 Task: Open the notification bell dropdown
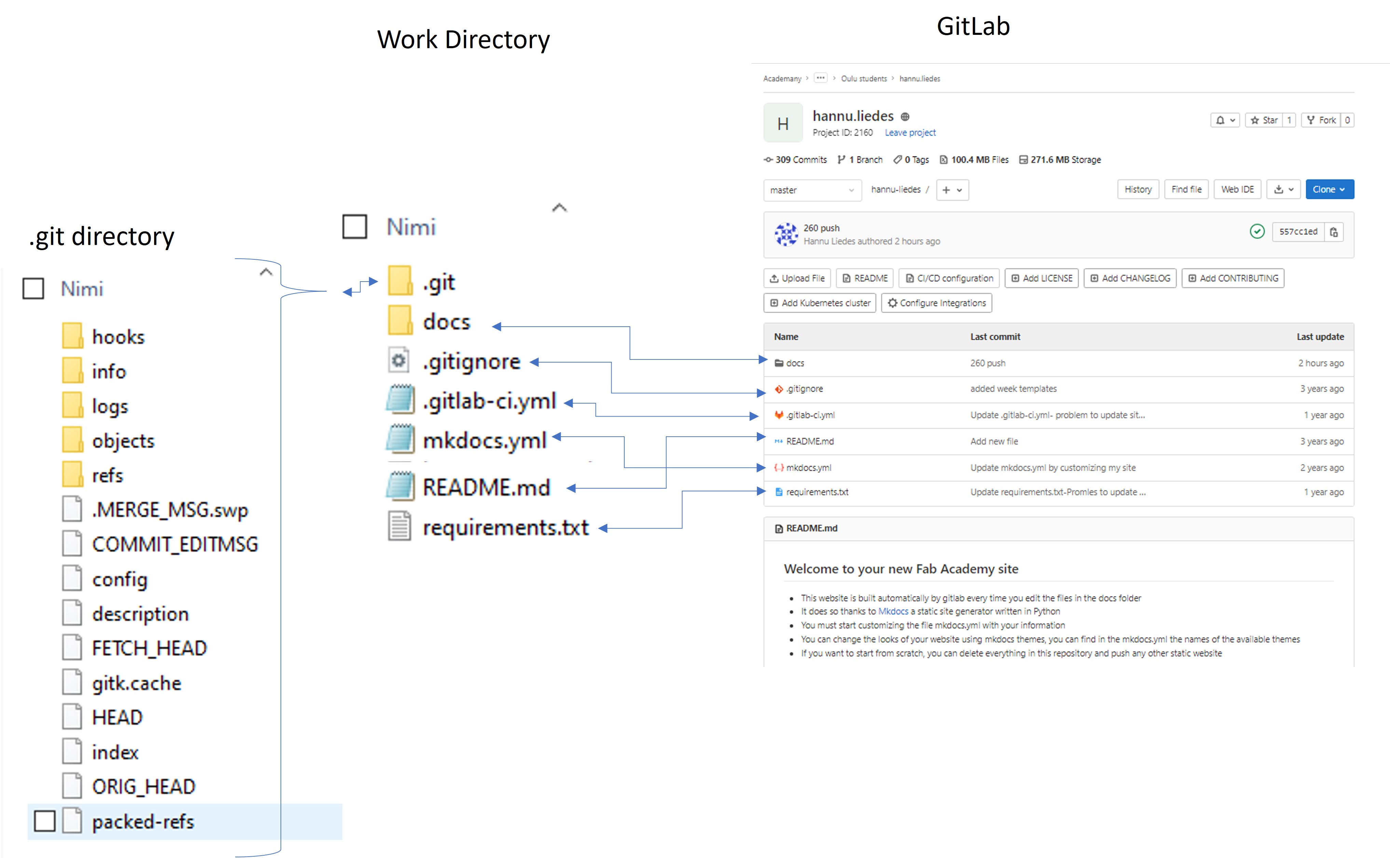(x=1225, y=120)
